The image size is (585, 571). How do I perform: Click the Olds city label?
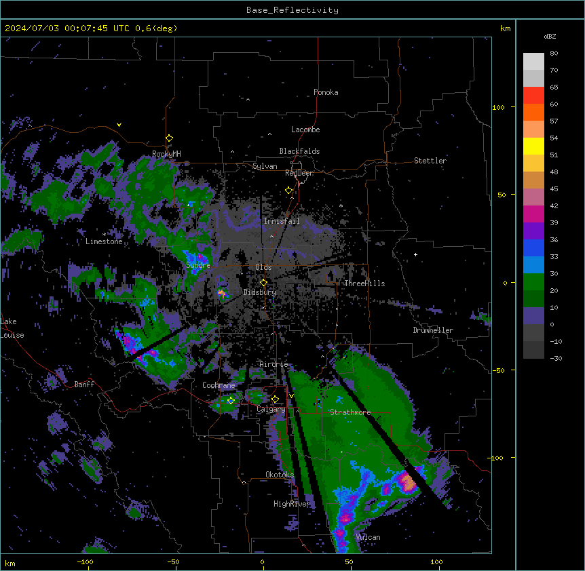pos(263,267)
